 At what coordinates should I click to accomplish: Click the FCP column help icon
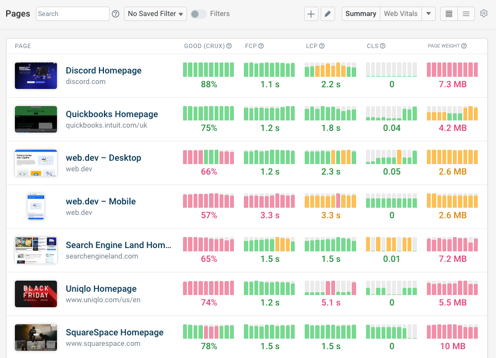263,46
